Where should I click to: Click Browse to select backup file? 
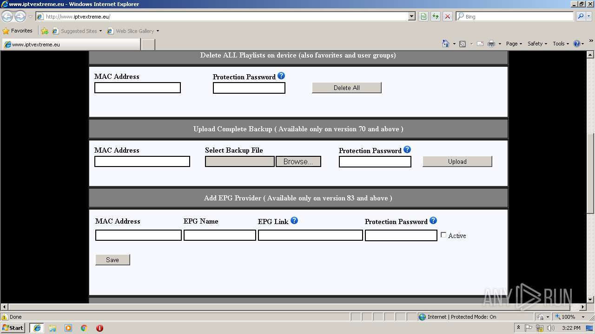pos(298,161)
